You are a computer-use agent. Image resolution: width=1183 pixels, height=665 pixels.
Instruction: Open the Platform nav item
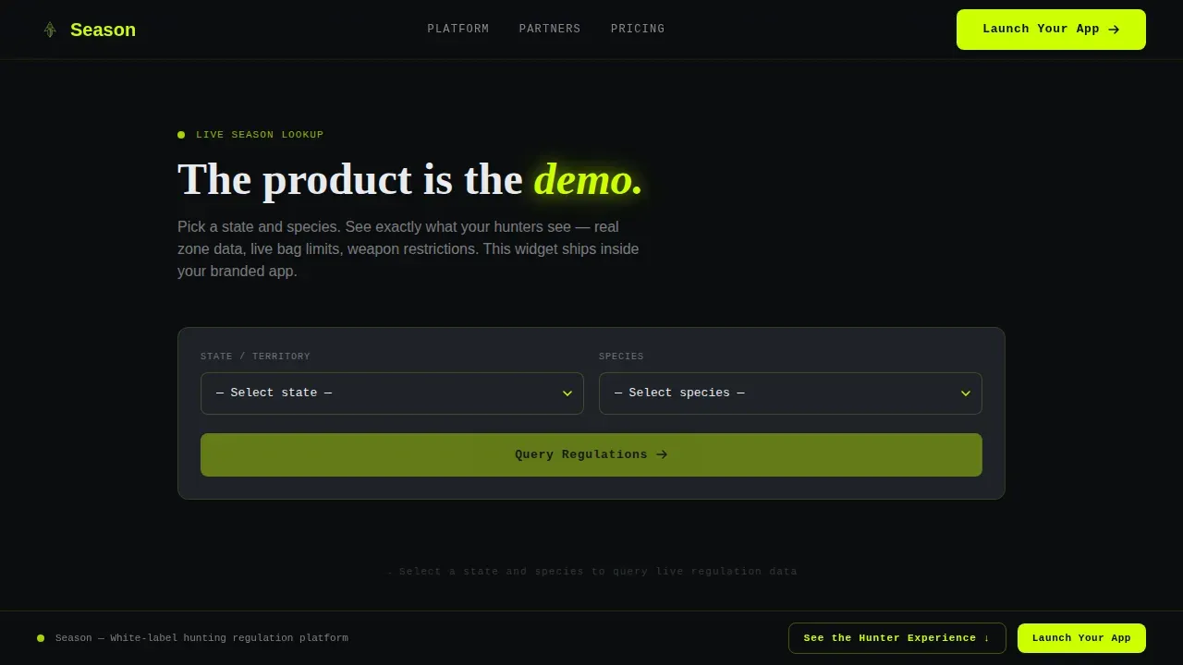coord(458,29)
